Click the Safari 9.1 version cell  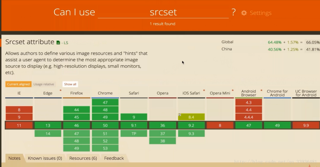point(134,125)
